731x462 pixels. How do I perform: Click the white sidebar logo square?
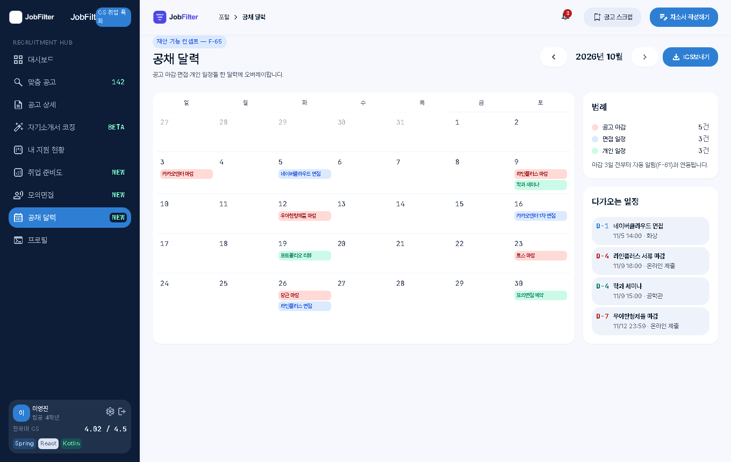point(16,17)
